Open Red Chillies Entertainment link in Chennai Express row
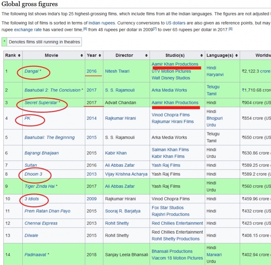The height and width of the screenshot is (265, 271). 177,223
